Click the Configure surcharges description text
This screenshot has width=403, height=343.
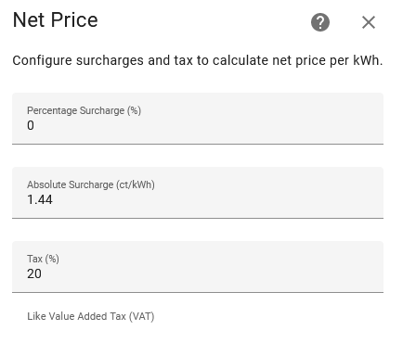click(198, 60)
